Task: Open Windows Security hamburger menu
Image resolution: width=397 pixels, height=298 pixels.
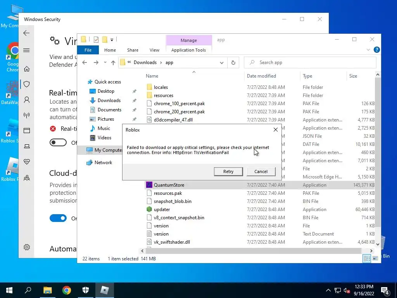Action: 26,50
